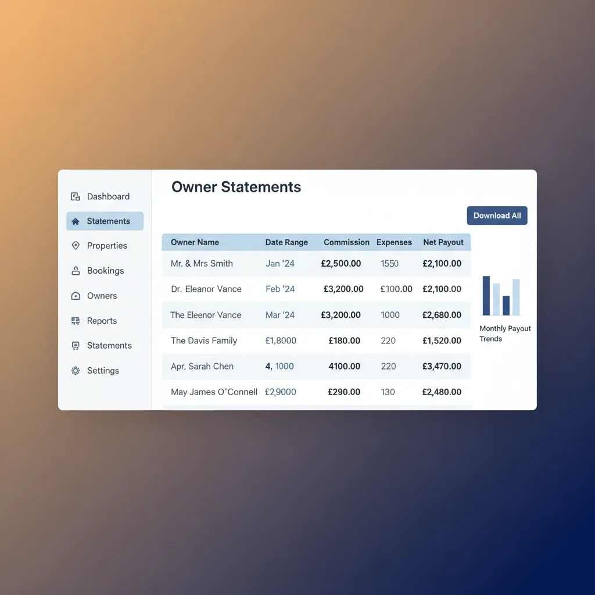Image resolution: width=595 pixels, height=595 pixels.
Task: Click the Monthly Payout Trends label
Action: [505, 334]
